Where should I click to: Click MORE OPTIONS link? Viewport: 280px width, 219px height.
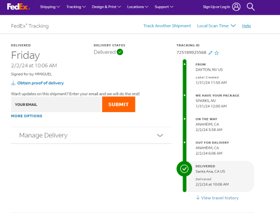point(27,116)
